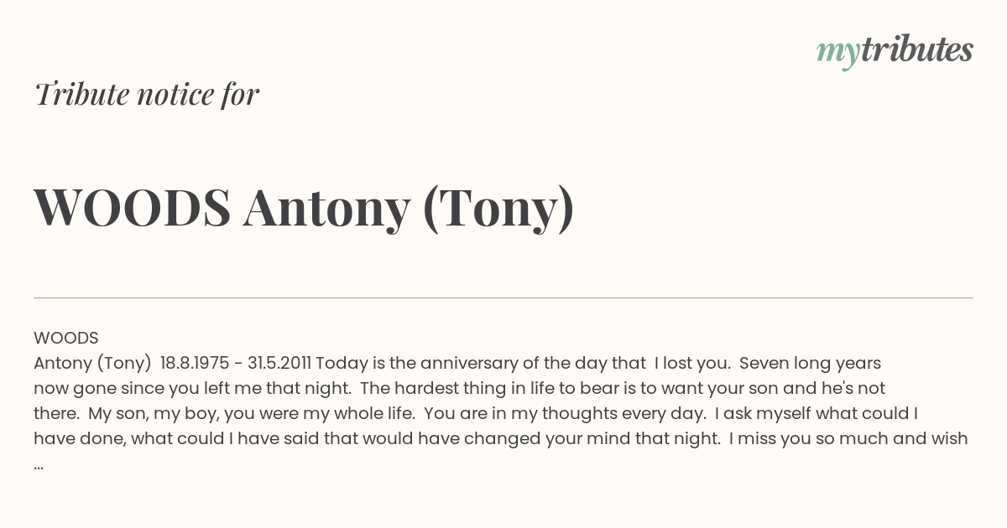
Task: Click the word 'WOODS' in the large title
Action: (x=132, y=208)
